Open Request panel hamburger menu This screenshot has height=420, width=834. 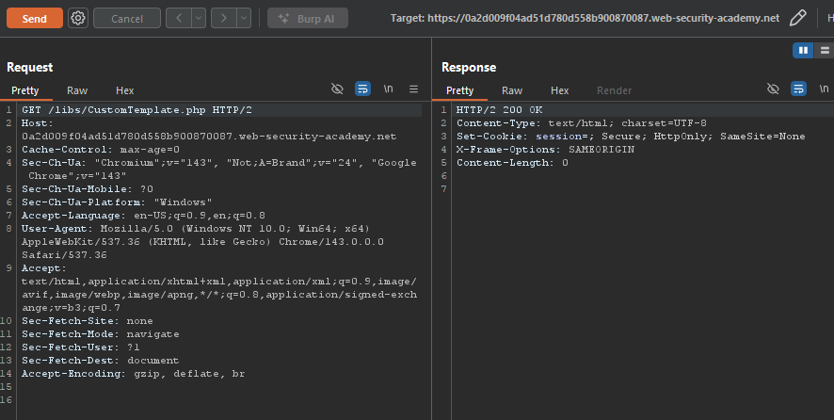point(413,89)
